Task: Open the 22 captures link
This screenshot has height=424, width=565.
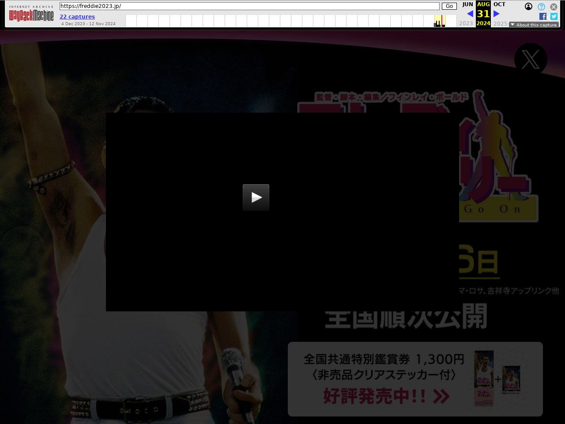Action: 77,17
